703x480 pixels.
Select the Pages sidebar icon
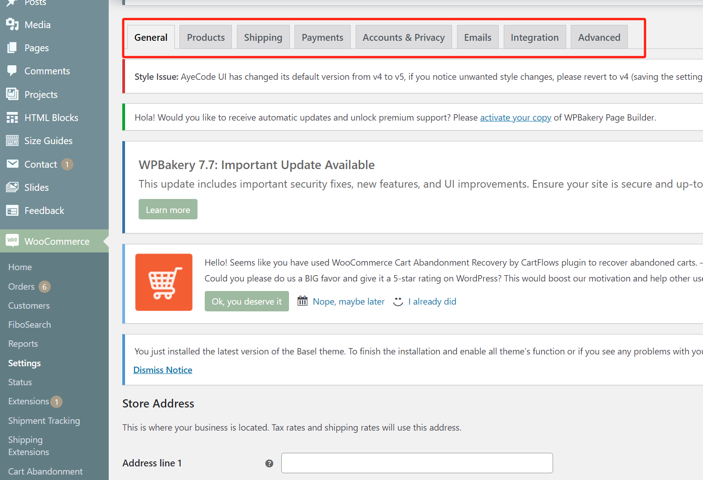coord(12,48)
